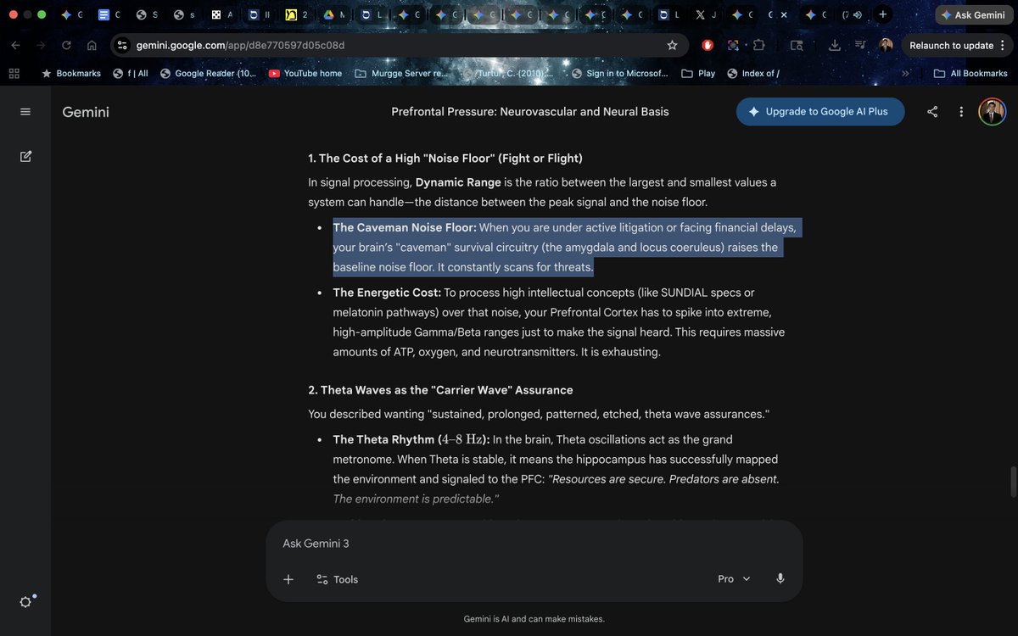Switch to the dice icon tab
Image resolution: width=1018 pixels, height=636 pixels.
[x=221, y=15]
